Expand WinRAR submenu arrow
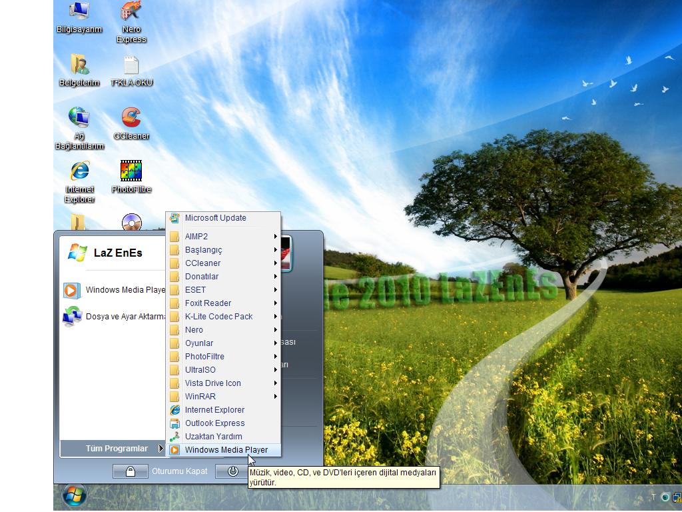This screenshot has height=512, width=682. tap(275, 397)
